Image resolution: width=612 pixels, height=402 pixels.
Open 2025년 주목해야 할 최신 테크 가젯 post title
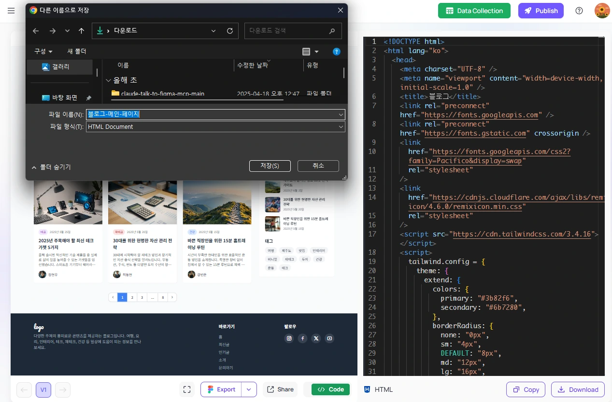[x=67, y=244]
